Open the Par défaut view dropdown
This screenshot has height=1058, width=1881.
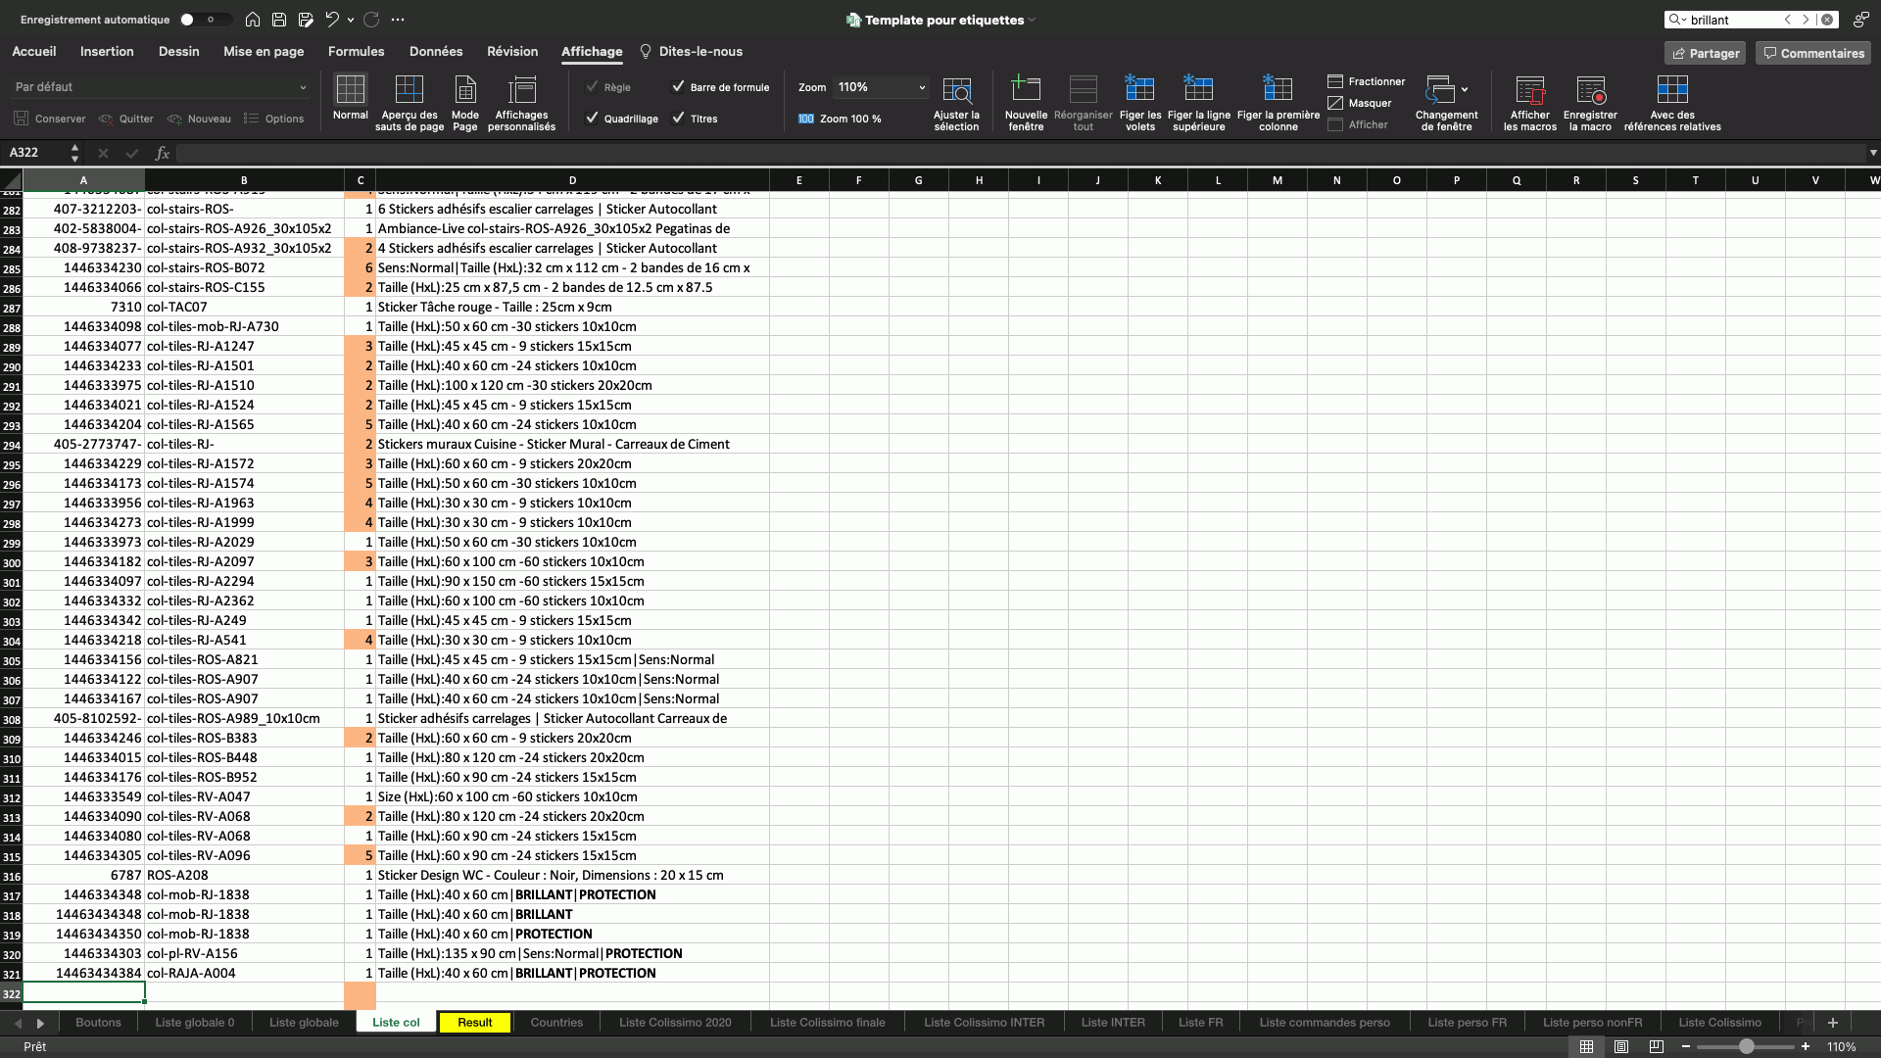162,87
